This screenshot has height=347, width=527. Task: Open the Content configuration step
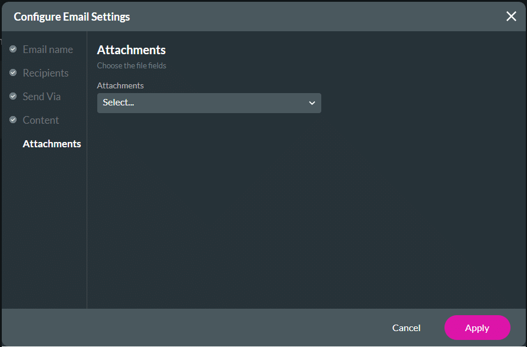(x=40, y=120)
